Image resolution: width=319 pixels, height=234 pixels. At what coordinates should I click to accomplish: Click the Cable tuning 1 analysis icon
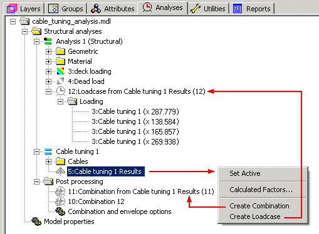(x=48, y=151)
